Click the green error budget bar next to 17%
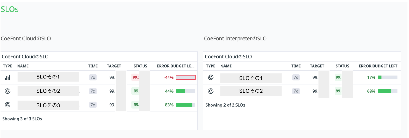The image size is (409, 138). tap(388, 77)
